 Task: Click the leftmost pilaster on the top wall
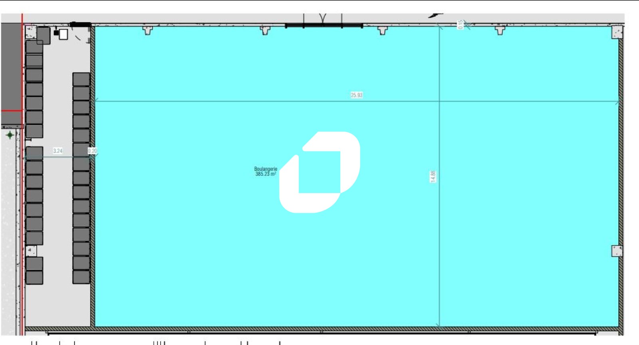point(148,30)
